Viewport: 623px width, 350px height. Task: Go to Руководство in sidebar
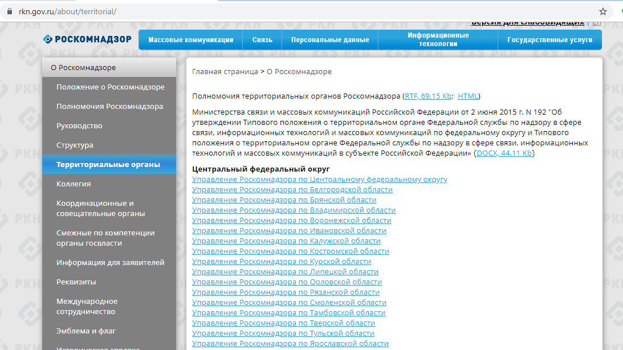pos(109,125)
